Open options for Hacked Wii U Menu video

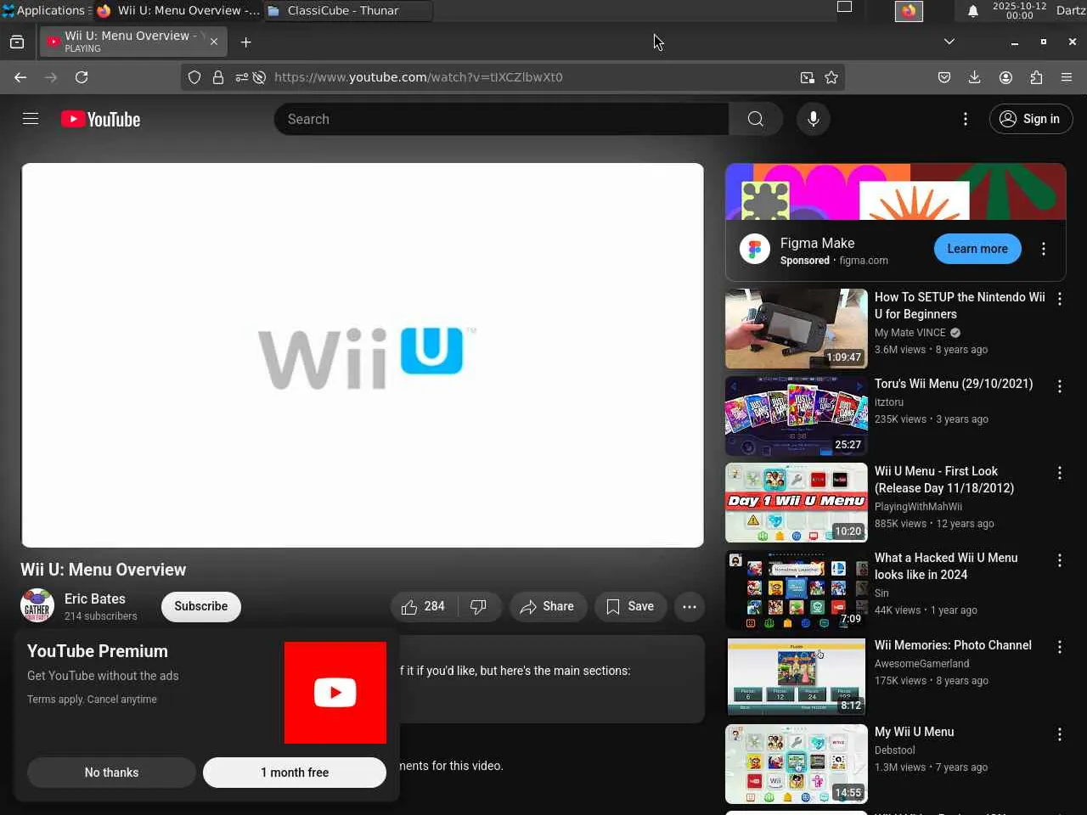(x=1060, y=560)
